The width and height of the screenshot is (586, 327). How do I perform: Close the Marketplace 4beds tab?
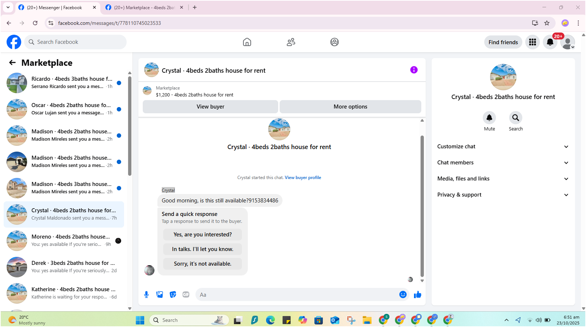tap(182, 7)
